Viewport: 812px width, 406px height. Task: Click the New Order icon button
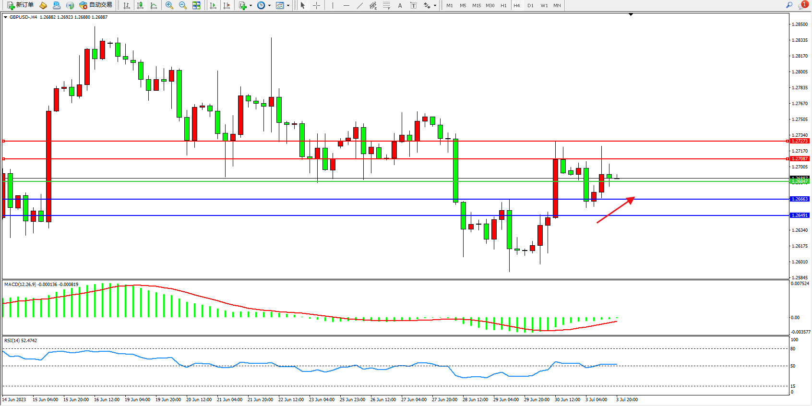(20, 5)
